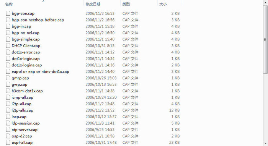The height and width of the screenshot is (146, 268).
Task: Sort files by the 名称 column header
Action: coord(9,4)
